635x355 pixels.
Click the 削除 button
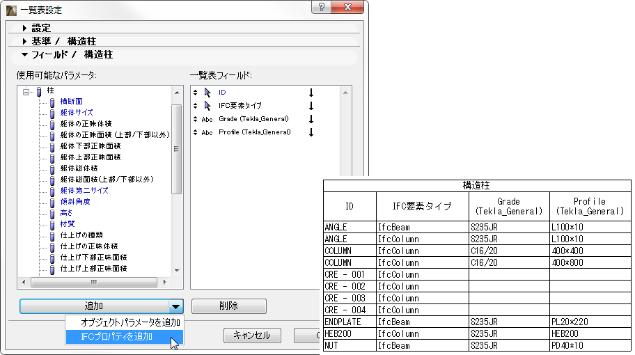229,306
